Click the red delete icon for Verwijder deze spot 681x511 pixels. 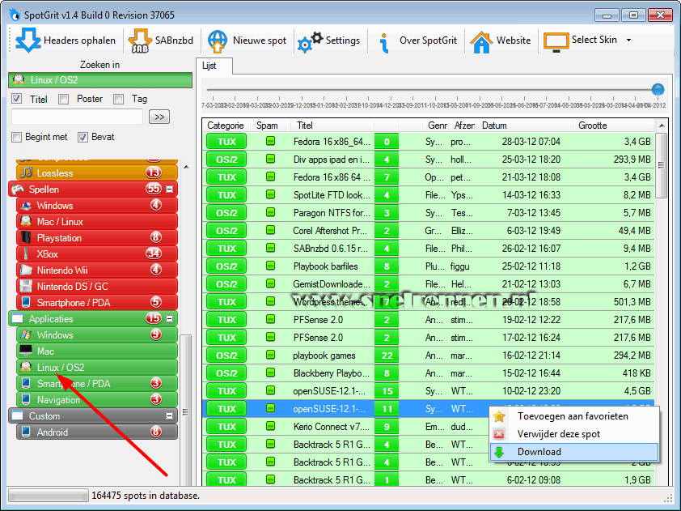(x=500, y=434)
